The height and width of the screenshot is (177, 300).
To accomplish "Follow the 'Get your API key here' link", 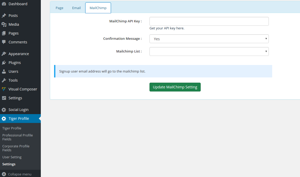I will (167, 28).
